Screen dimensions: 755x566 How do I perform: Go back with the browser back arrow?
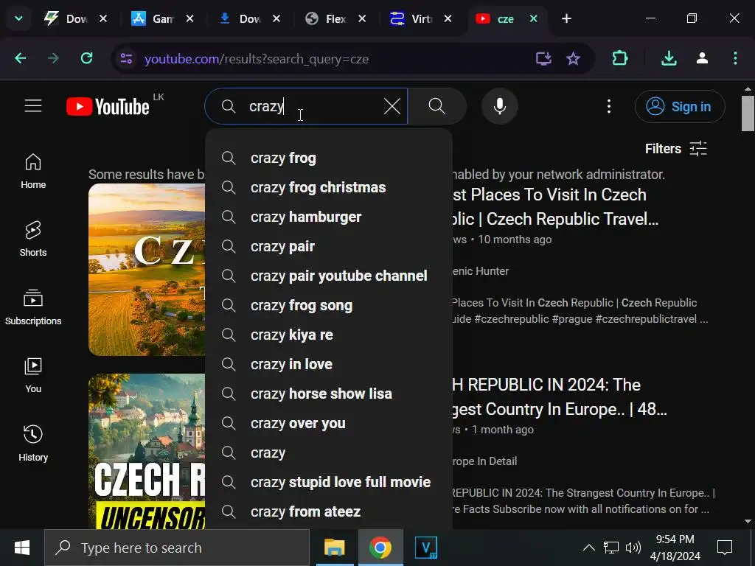tap(20, 59)
